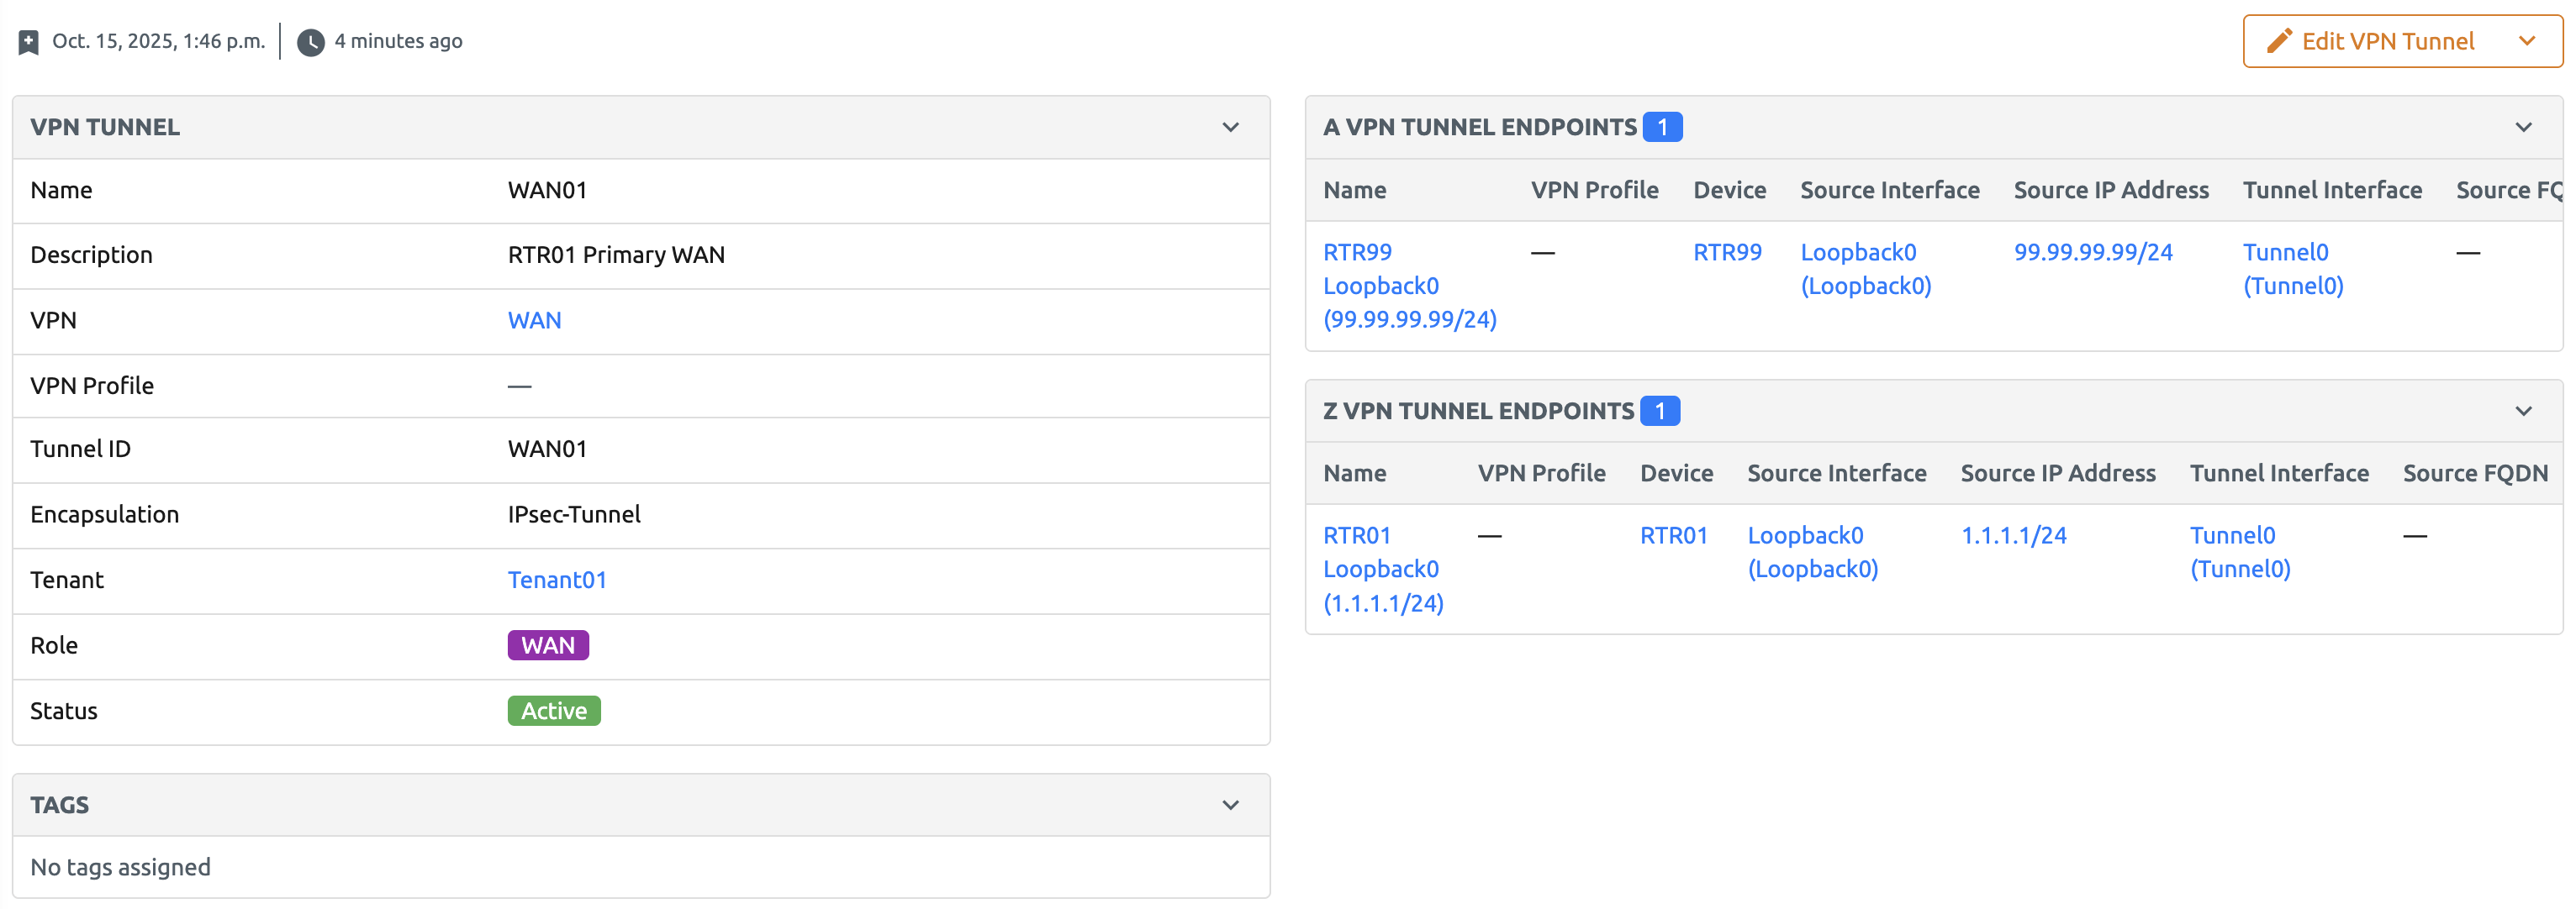Open the Loopback0 source interface link for RTR01
Viewport: 2576px width, 909px height.
[1805, 534]
